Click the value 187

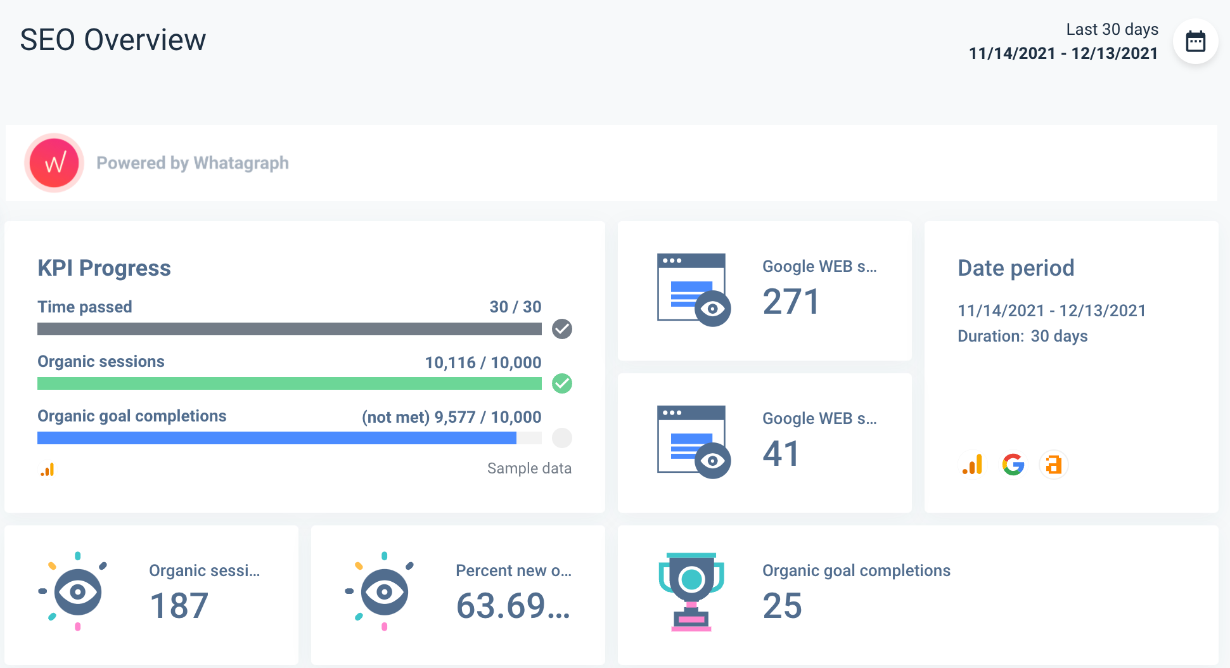click(x=179, y=606)
